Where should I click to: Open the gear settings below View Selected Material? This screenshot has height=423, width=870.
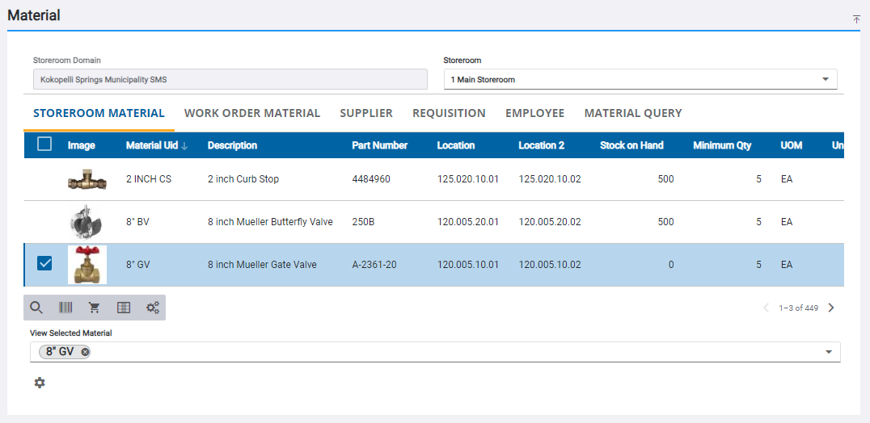click(x=40, y=383)
